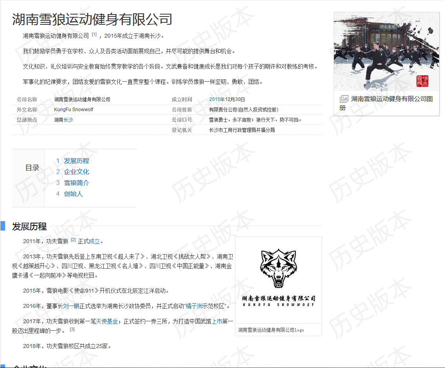Screen dimensions: 445x368
Task: View the wolf logo image
Action: pyautogui.click(x=279, y=280)
